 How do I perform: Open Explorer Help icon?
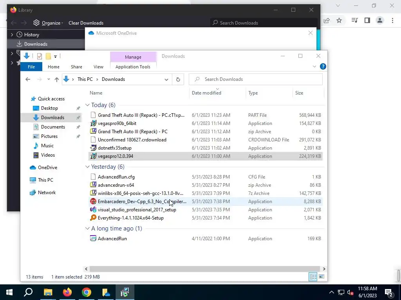323,66
